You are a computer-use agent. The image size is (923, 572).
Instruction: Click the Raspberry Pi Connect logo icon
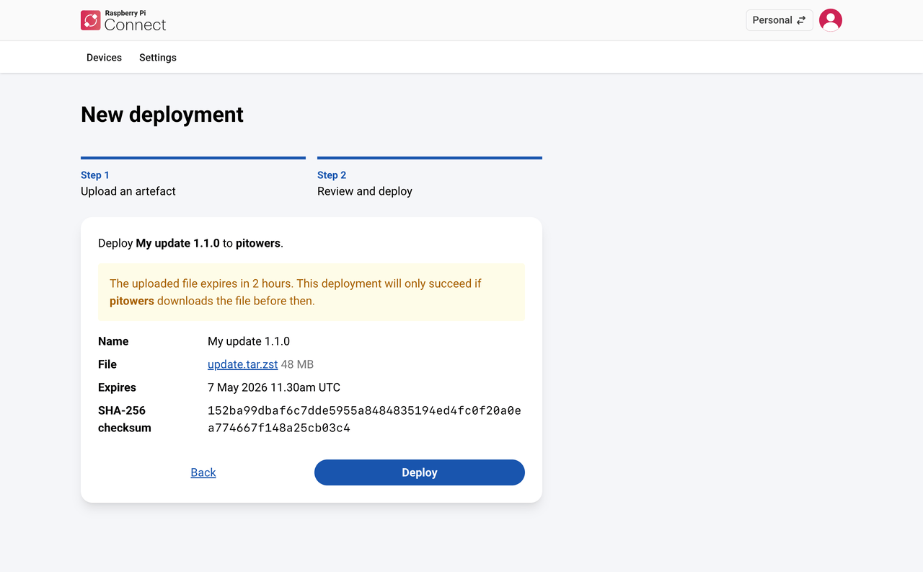[x=90, y=20]
